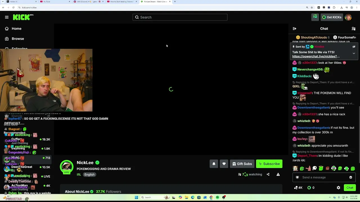Focus the Kick Search field
The height and width of the screenshot is (202, 360).
(x=180, y=17)
